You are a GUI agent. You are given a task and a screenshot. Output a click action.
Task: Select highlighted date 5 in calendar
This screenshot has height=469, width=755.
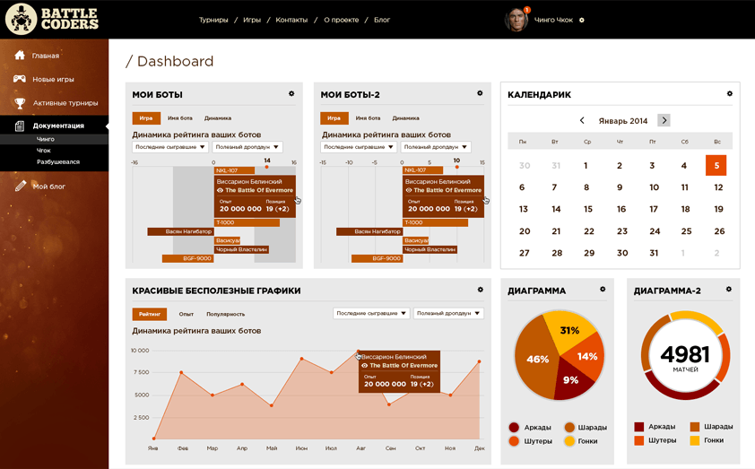click(716, 165)
